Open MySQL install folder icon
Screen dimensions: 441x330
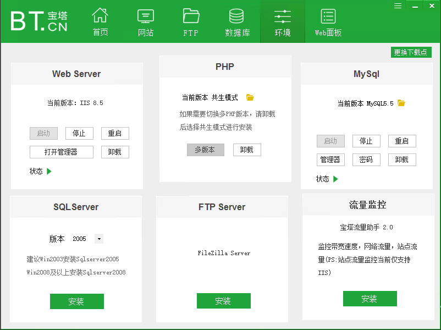tap(401, 103)
